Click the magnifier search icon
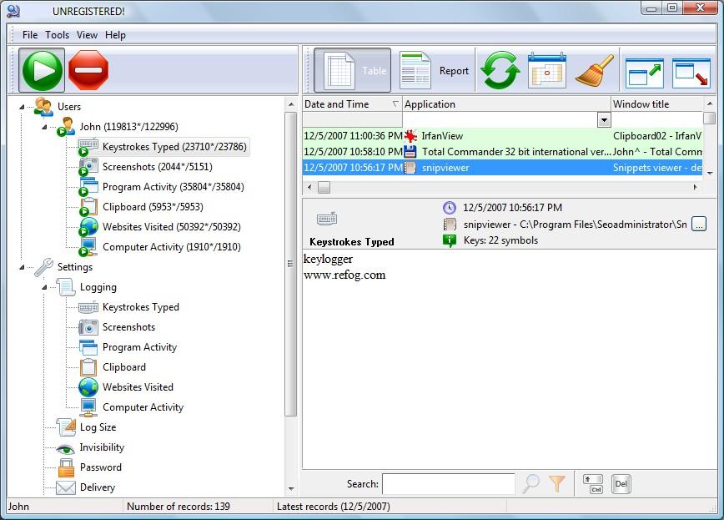The image size is (724, 520). (531, 483)
